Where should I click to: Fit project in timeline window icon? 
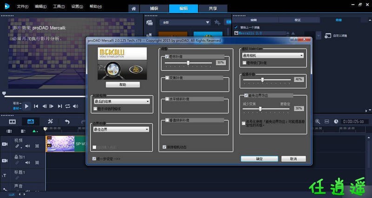(327, 121)
